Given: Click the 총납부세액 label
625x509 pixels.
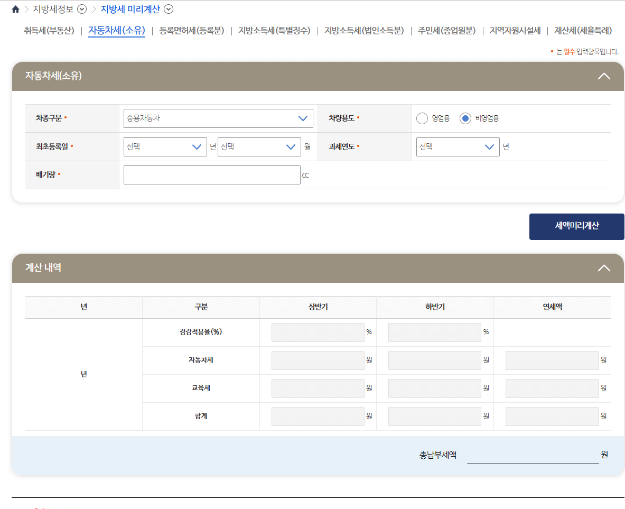Looking at the screenshot, I should (437, 455).
